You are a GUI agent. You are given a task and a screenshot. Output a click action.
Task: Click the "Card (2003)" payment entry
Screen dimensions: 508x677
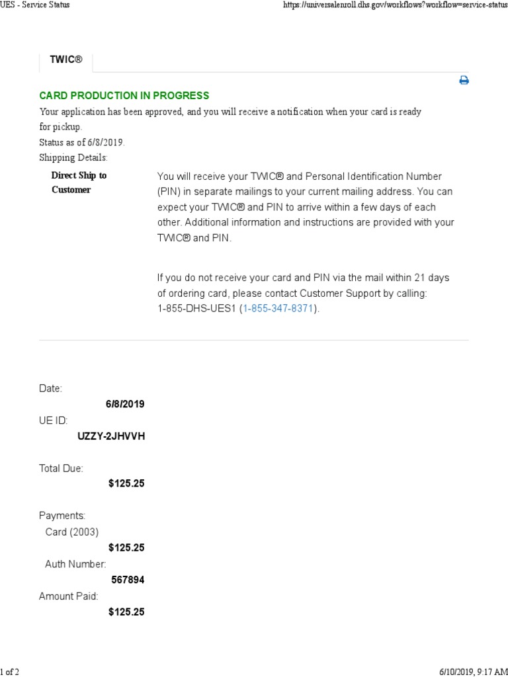point(71,532)
